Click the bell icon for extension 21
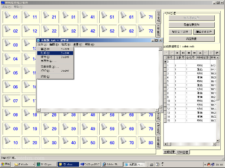The image size is (225, 168). [46, 15]
